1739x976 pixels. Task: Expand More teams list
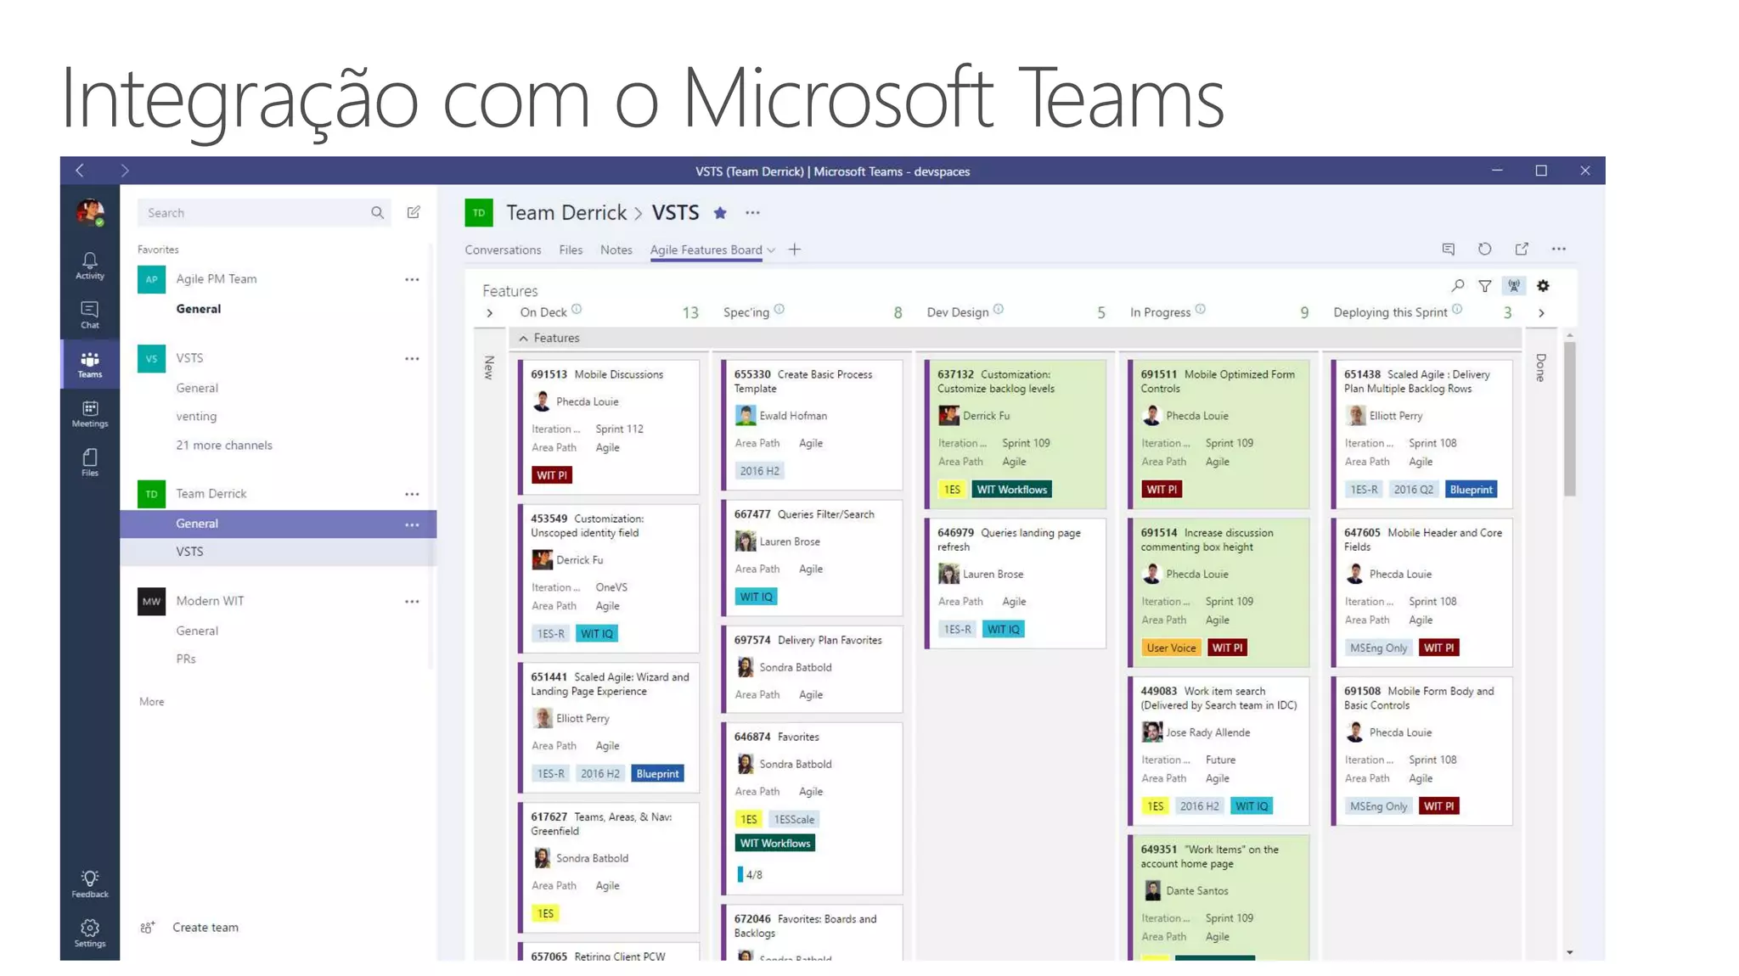[x=152, y=702]
